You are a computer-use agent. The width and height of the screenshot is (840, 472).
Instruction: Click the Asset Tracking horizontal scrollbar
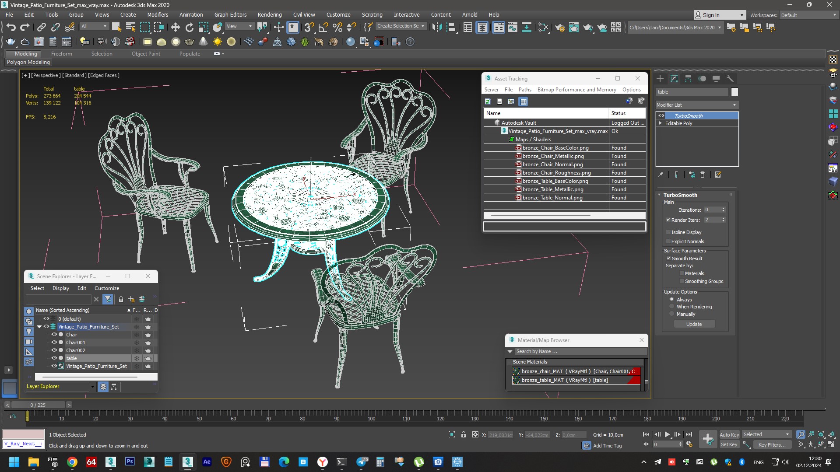541,215
